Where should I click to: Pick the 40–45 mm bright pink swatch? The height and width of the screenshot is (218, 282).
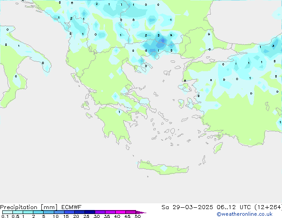coord(121,212)
